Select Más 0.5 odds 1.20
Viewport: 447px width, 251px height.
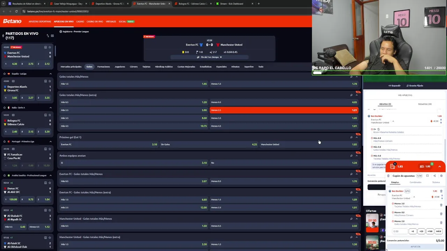[134, 102]
